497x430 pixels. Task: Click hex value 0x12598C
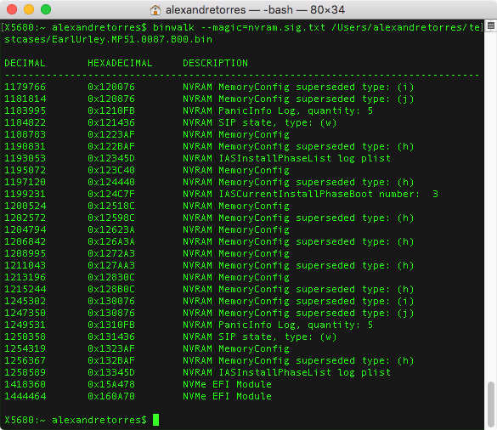[111, 218]
